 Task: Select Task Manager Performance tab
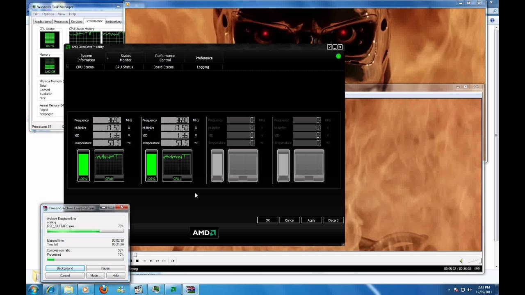coord(94,21)
